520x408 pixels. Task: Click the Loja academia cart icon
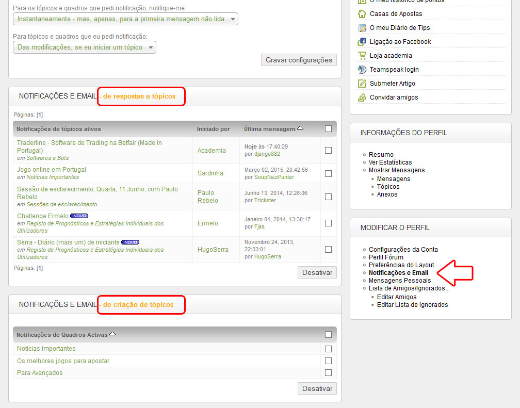coord(362,56)
